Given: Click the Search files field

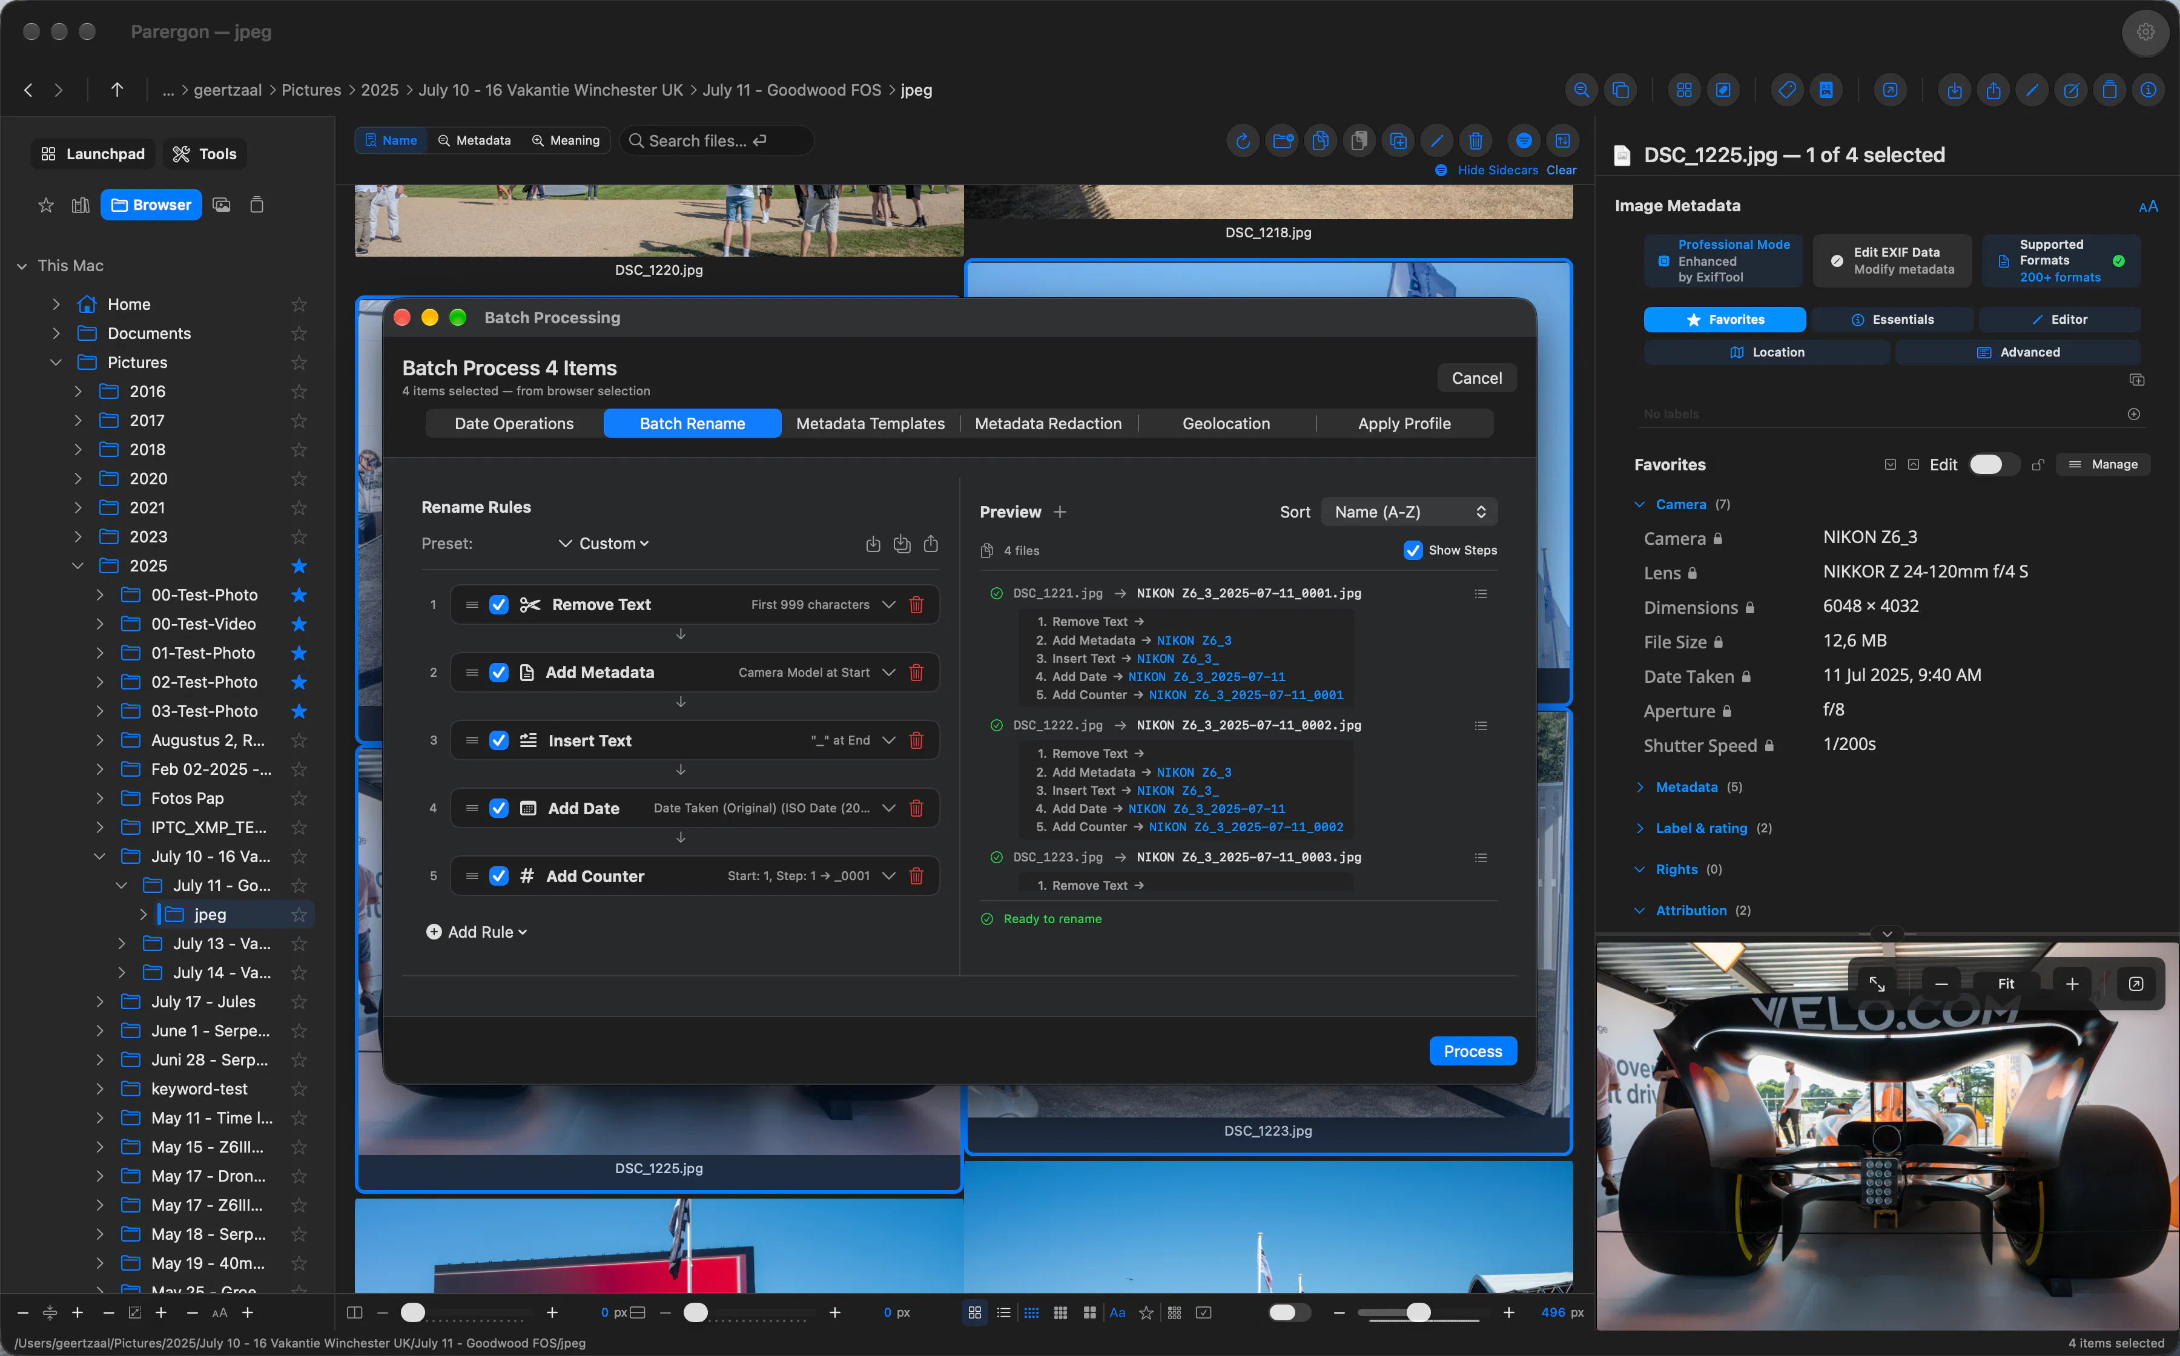Looking at the screenshot, I should (x=717, y=141).
